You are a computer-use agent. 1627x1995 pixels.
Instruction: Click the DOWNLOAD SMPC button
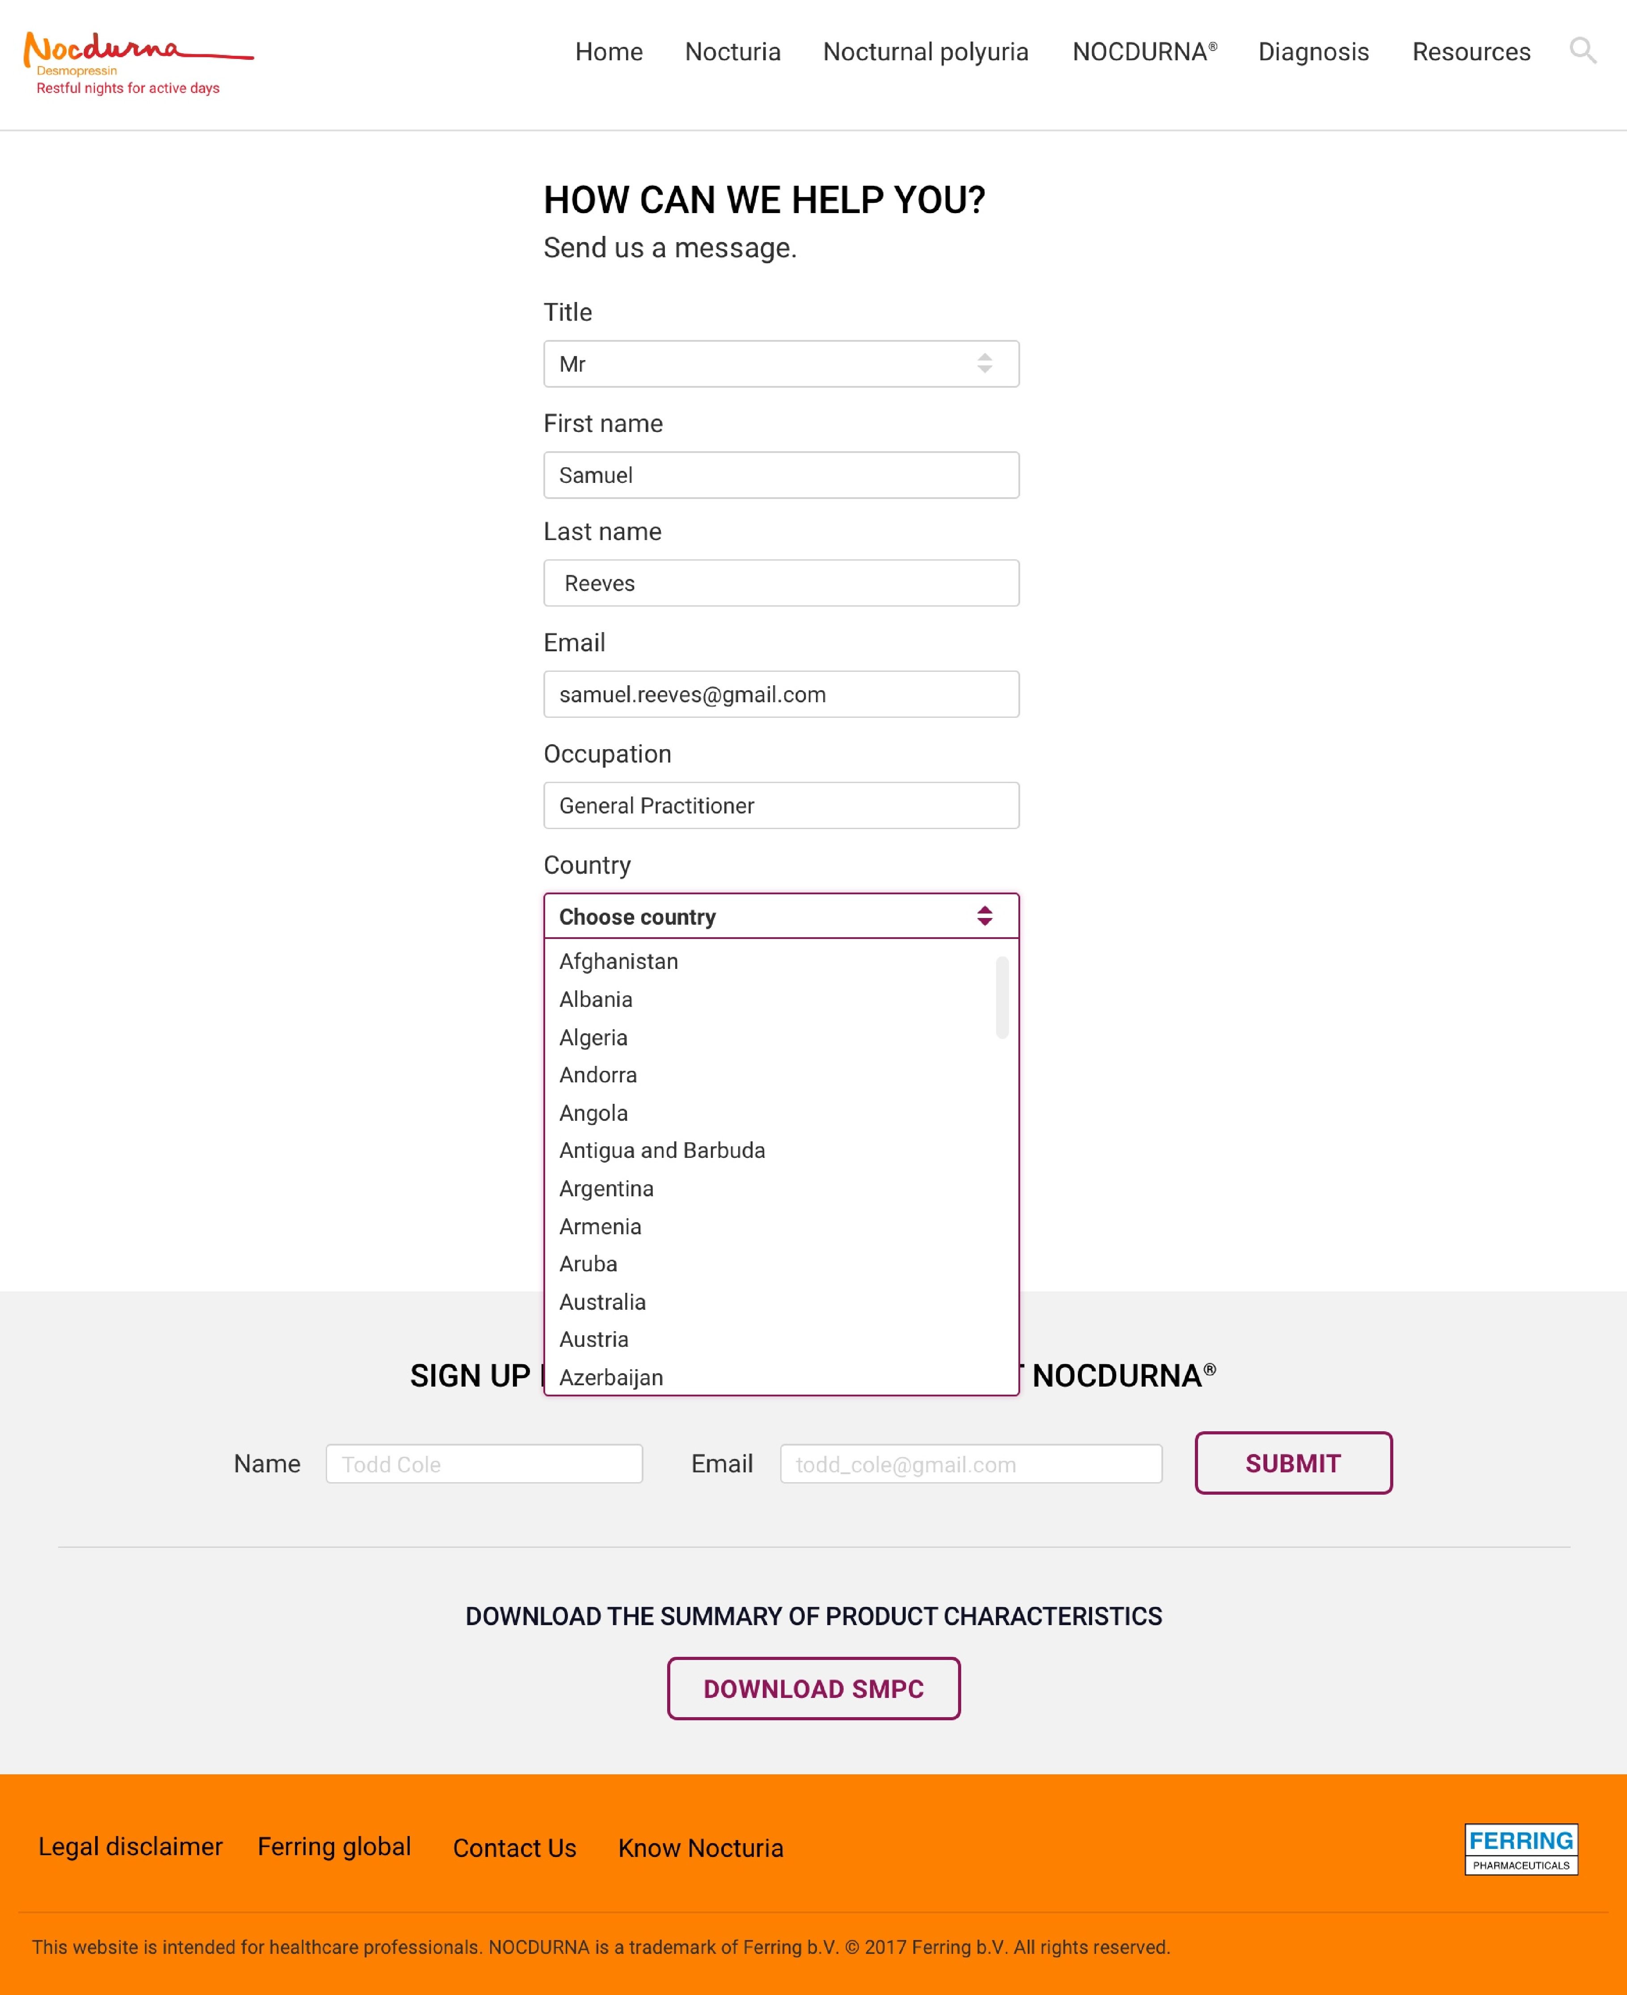[x=813, y=1689]
